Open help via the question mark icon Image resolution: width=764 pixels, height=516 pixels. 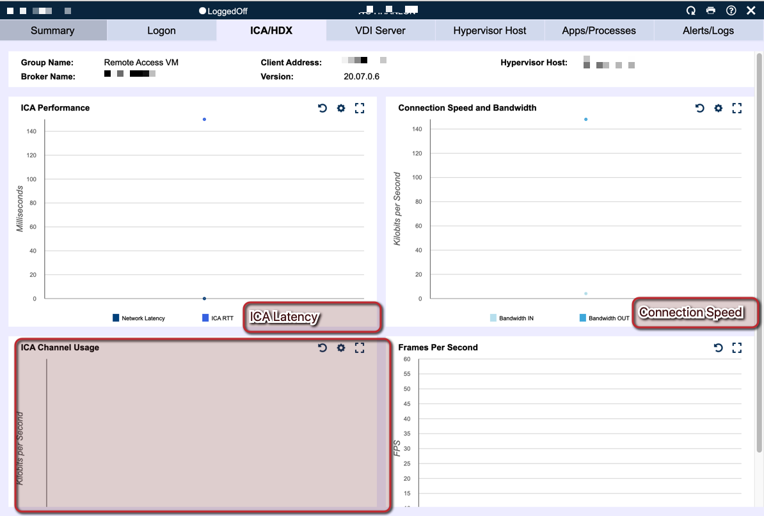(731, 10)
